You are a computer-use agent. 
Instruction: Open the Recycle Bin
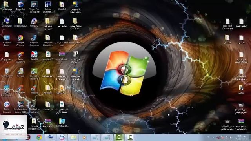tap(7, 73)
